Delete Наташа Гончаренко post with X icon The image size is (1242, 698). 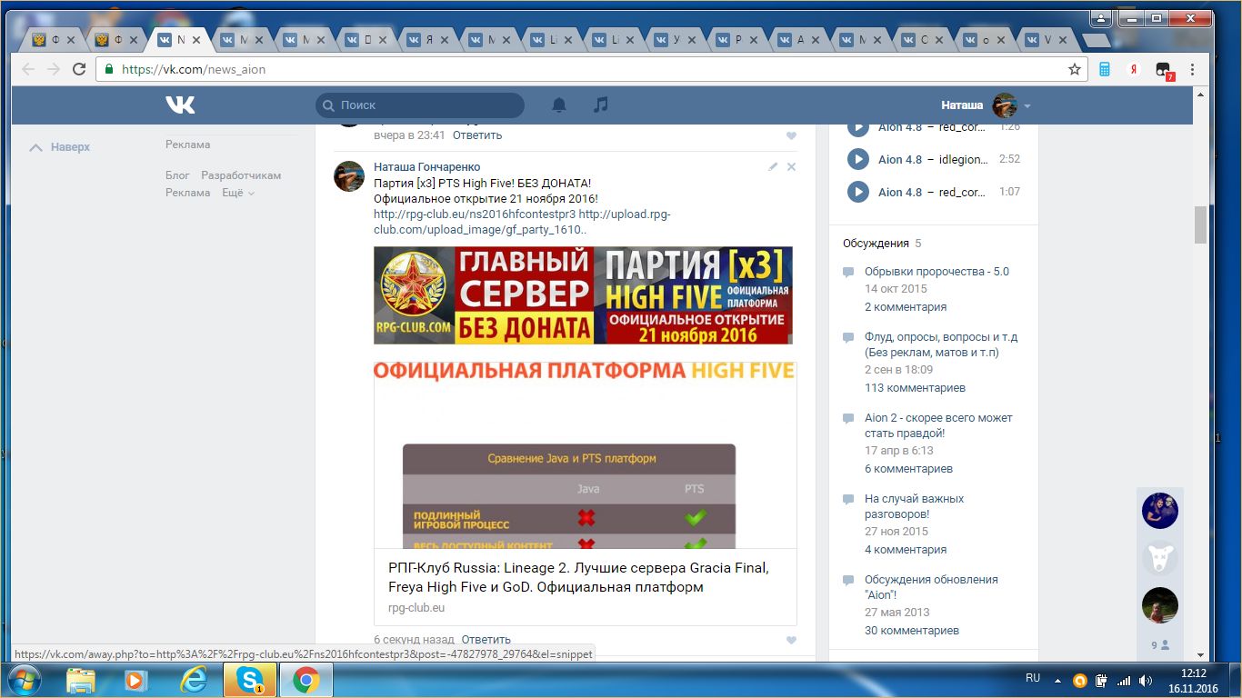tap(791, 167)
